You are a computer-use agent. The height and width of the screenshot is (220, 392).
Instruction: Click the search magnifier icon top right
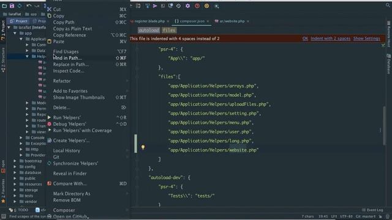(388, 5)
